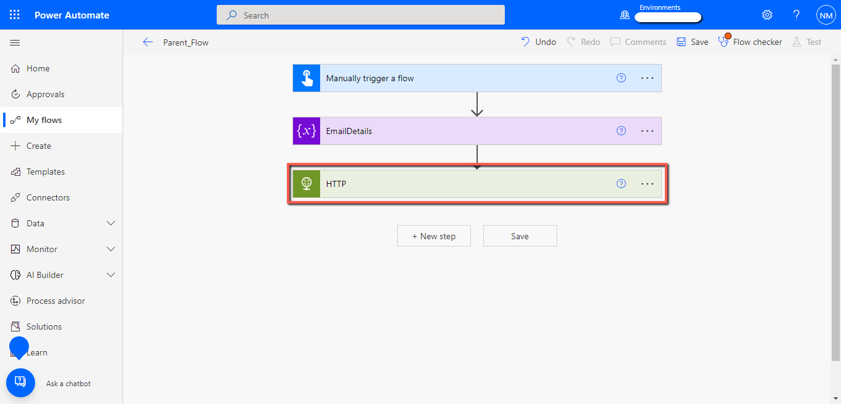Image resolution: width=841 pixels, height=404 pixels.
Task: Click Data in the sidebar
Action: coord(35,223)
